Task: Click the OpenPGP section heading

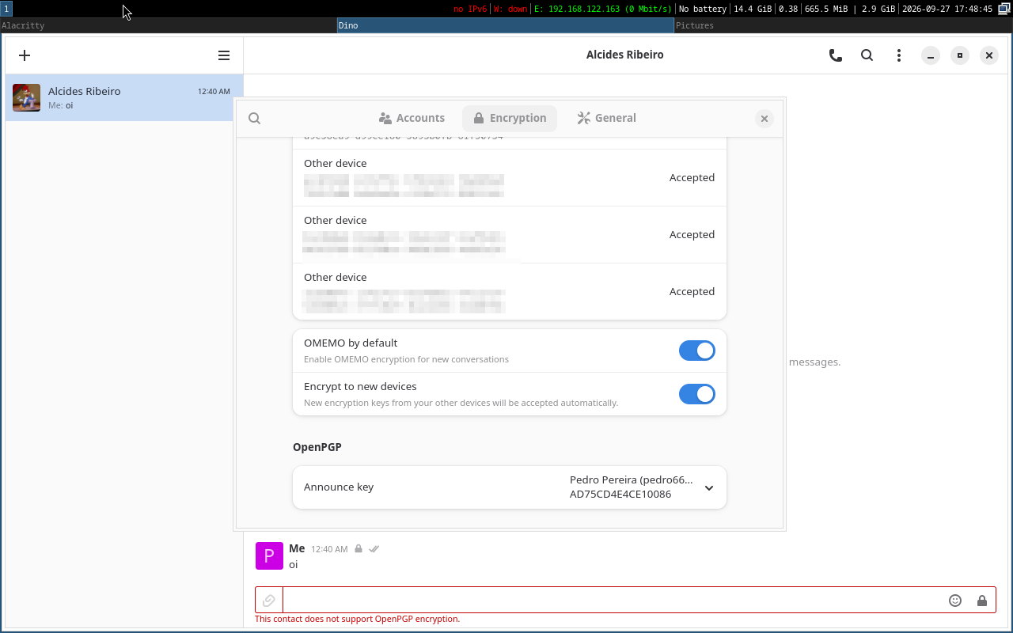Action: tap(317, 447)
